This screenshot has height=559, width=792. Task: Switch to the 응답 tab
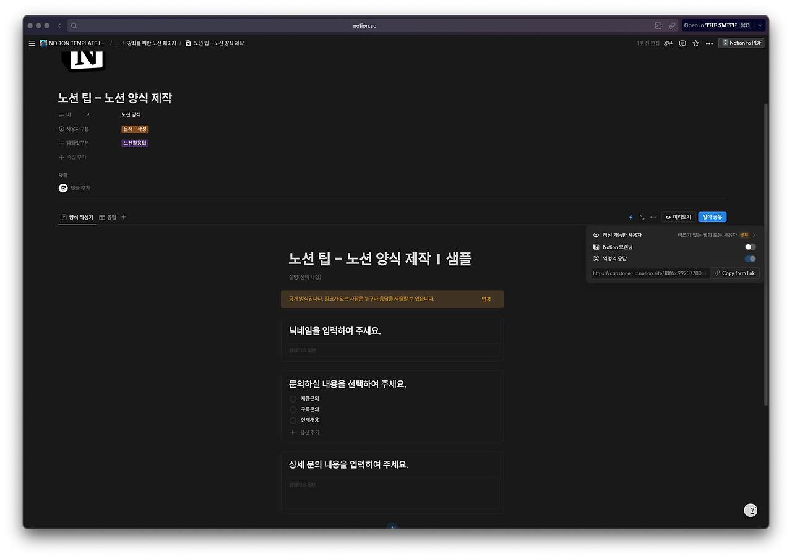click(109, 217)
